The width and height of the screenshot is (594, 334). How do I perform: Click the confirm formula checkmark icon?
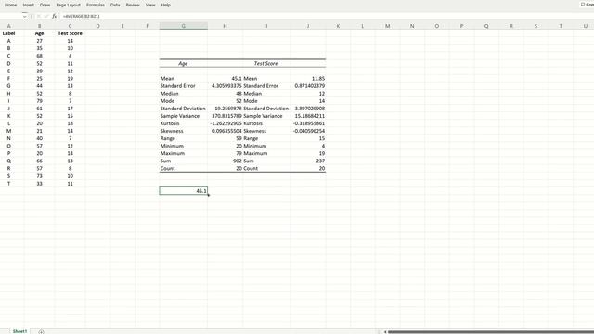pyautogui.click(x=46, y=17)
